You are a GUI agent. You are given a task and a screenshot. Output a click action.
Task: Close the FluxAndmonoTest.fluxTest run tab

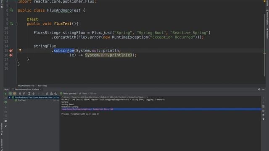41,89
